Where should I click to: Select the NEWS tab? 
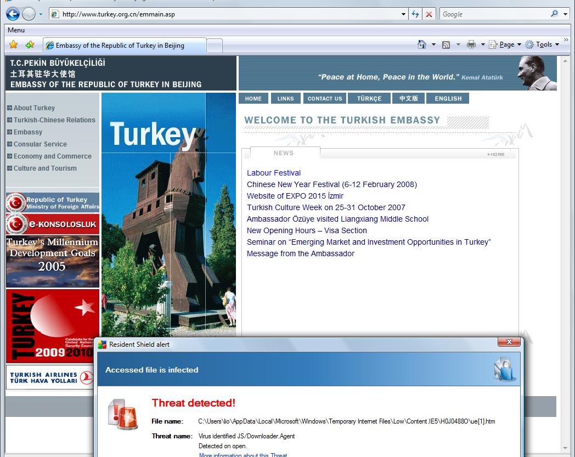284,153
